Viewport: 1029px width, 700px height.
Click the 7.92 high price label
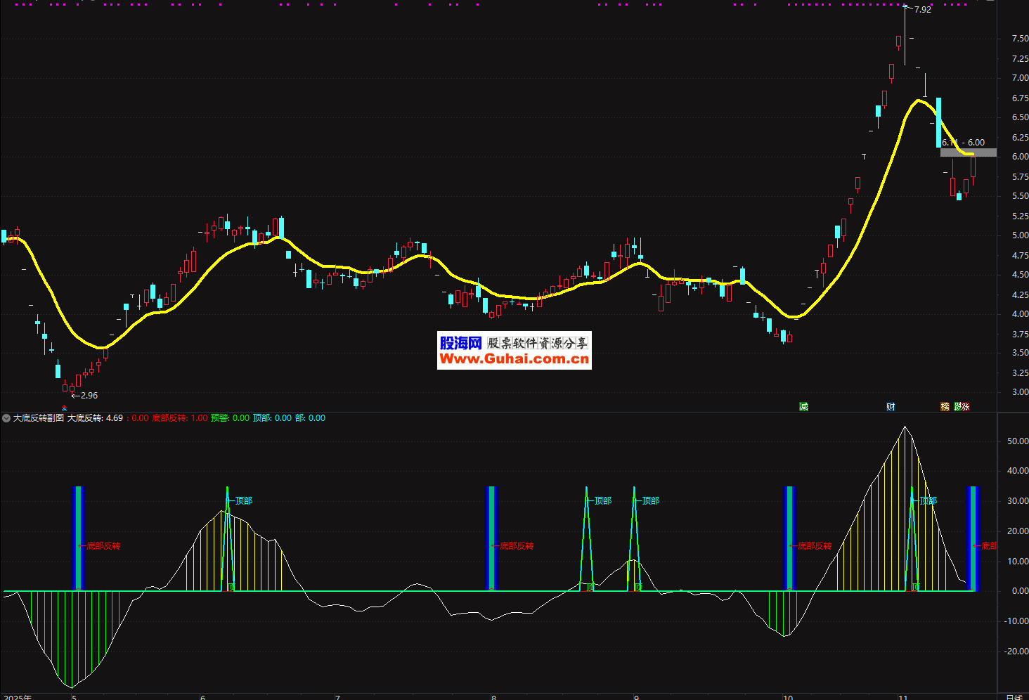[x=922, y=10]
